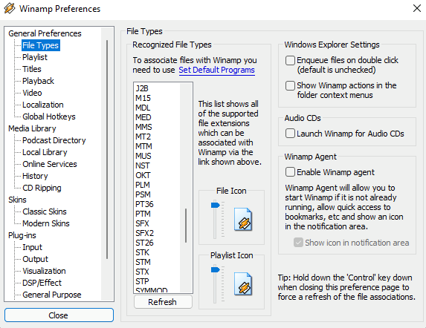Open Classic Skins page
The width and height of the screenshot is (426, 328).
(x=45, y=211)
